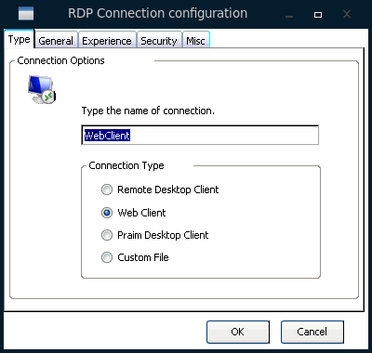Screen dimensions: 372x353
Task: Open the General tab
Action: pos(56,41)
